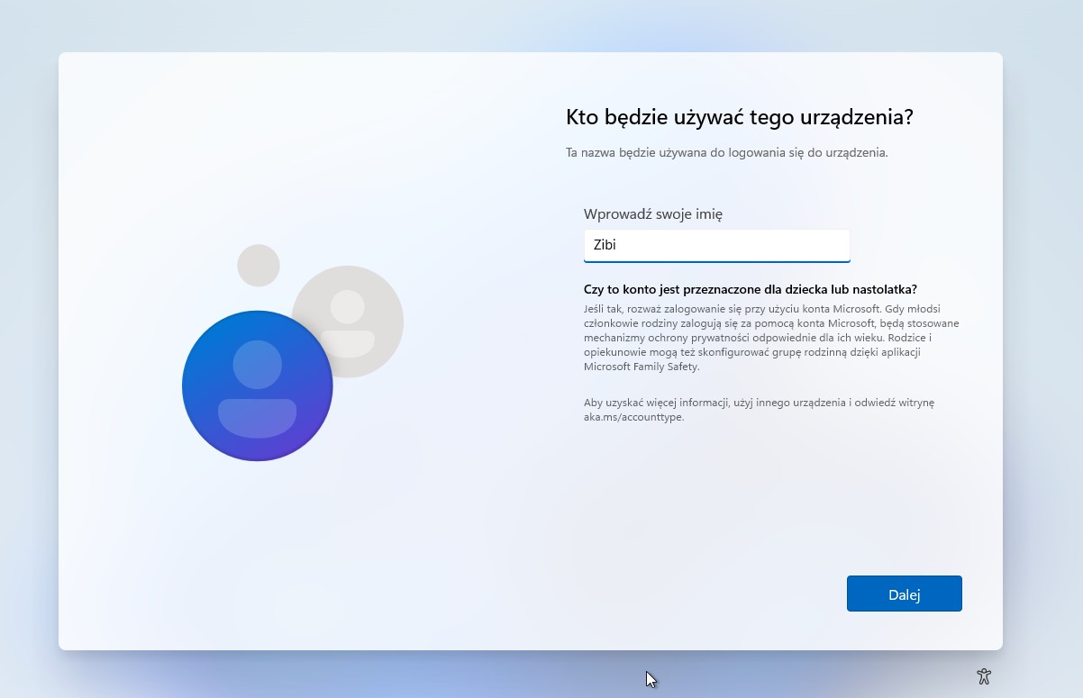The width and height of the screenshot is (1083, 698).
Task: Click the 'Microsoft Family Safety' text
Action: [641, 367]
